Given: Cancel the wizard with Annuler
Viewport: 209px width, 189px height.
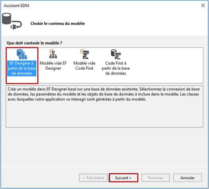Looking at the screenshot, I should [x=188, y=178].
